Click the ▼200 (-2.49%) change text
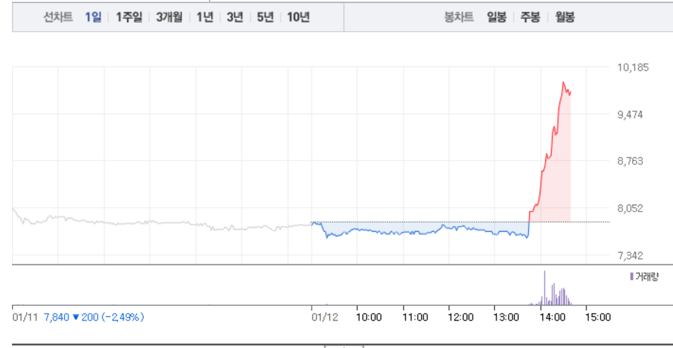The height and width of the screenshot is (348, 673). click(x=109, y=318)
